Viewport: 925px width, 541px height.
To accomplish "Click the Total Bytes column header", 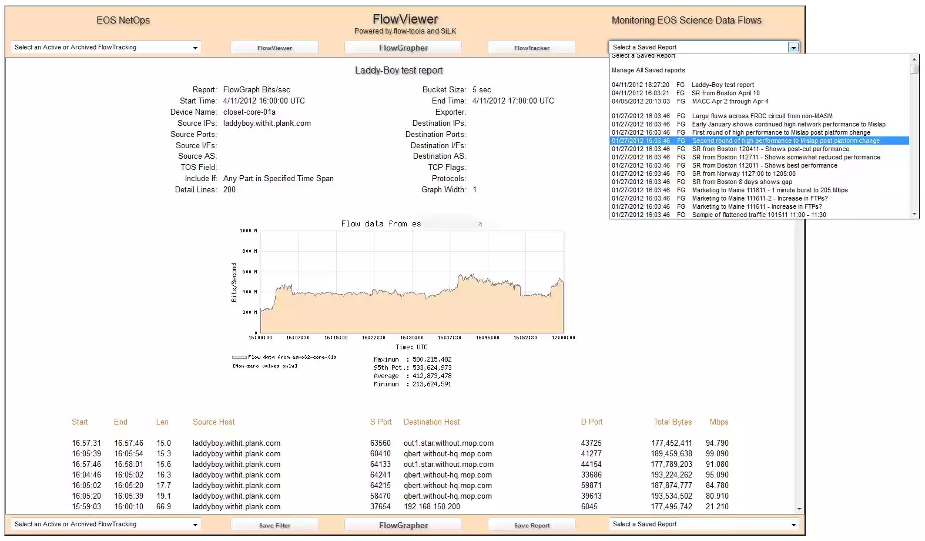I will coord(672,422).
